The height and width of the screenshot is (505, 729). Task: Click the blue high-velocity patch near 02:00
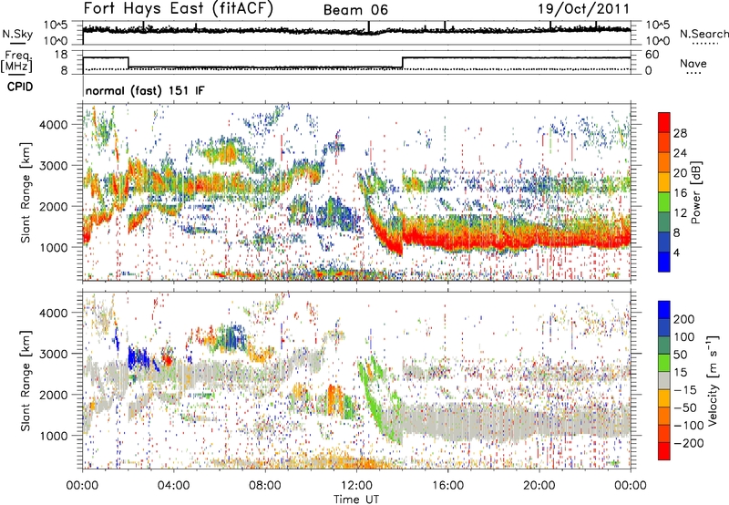(x=139, y=358)
